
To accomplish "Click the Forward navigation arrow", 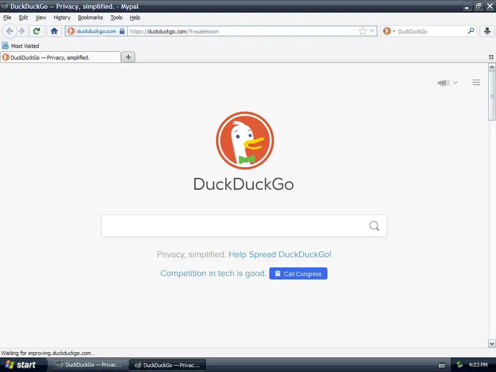I will tap(22, 31).
